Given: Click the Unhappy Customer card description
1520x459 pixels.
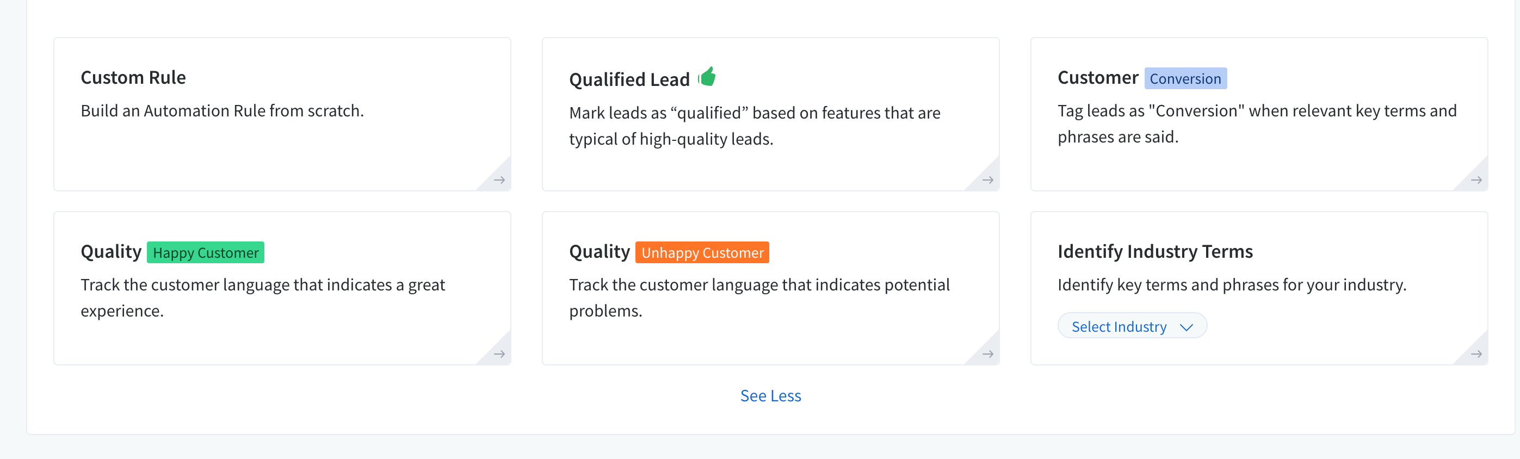Looking at the screenshot, I should [x=759, y=297].
